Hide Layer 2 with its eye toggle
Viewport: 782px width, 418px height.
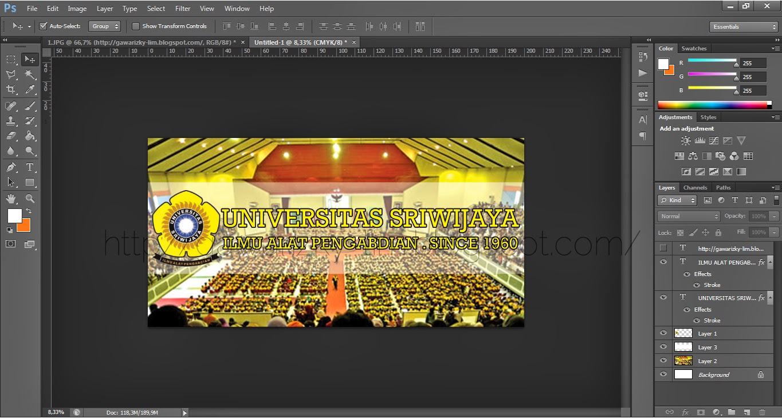663,361
